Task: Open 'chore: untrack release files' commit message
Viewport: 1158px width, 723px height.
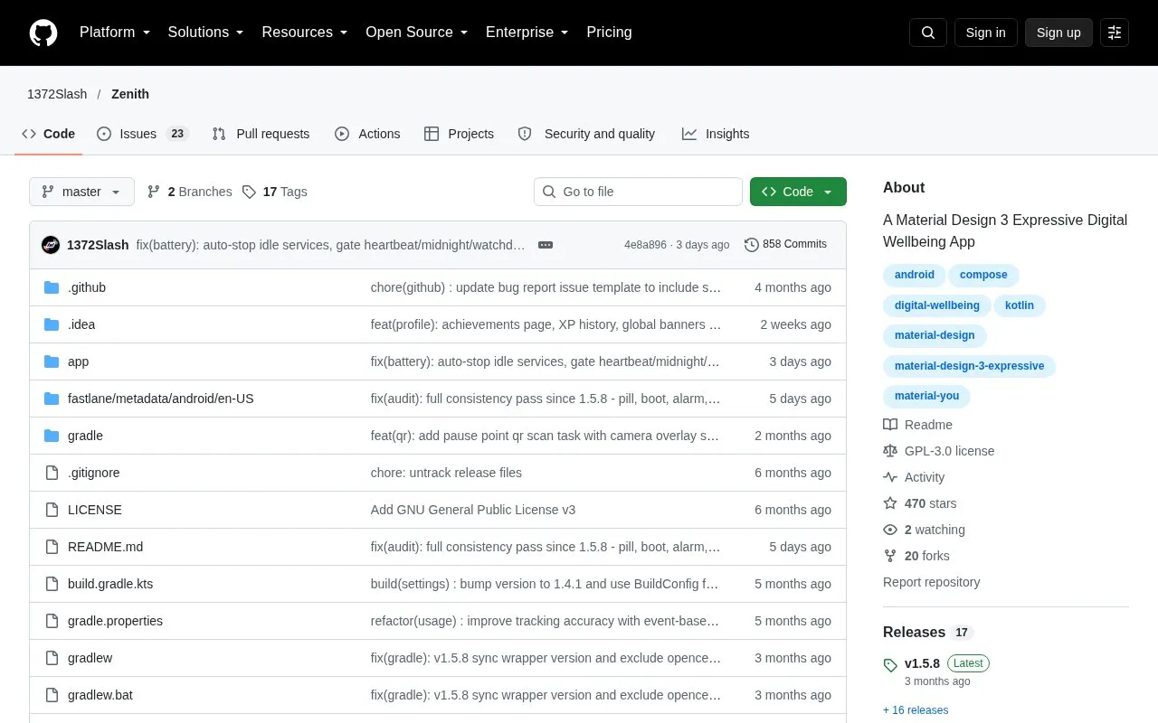Action: (x=446, y=473)
